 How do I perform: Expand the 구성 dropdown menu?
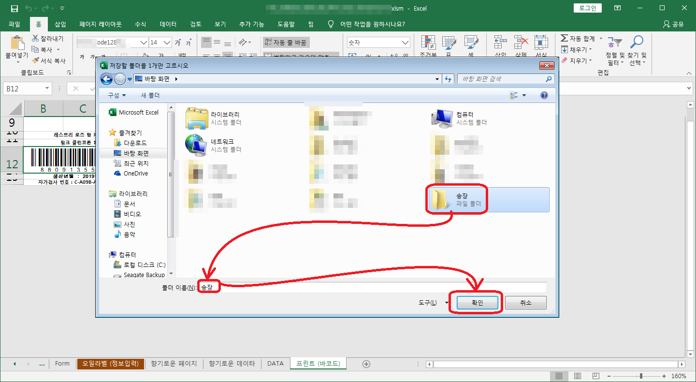coord(116,95)
